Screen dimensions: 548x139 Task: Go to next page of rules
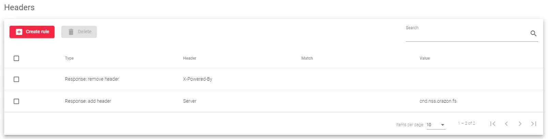tap(520, 124)
